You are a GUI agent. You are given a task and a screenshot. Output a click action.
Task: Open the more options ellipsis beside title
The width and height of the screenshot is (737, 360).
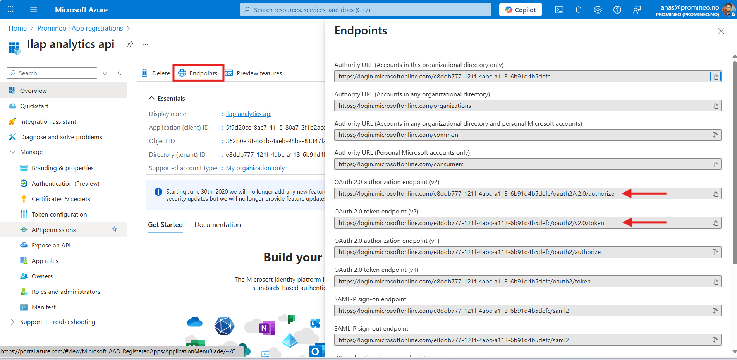145,44
